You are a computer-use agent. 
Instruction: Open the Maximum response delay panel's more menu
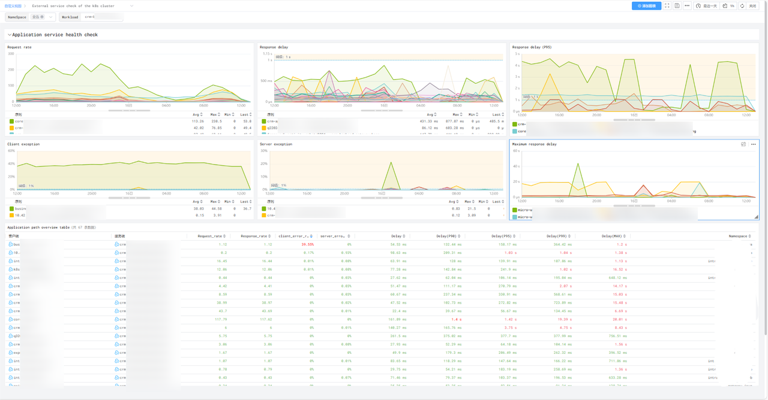pyautogui.click(x=754, y=144)
